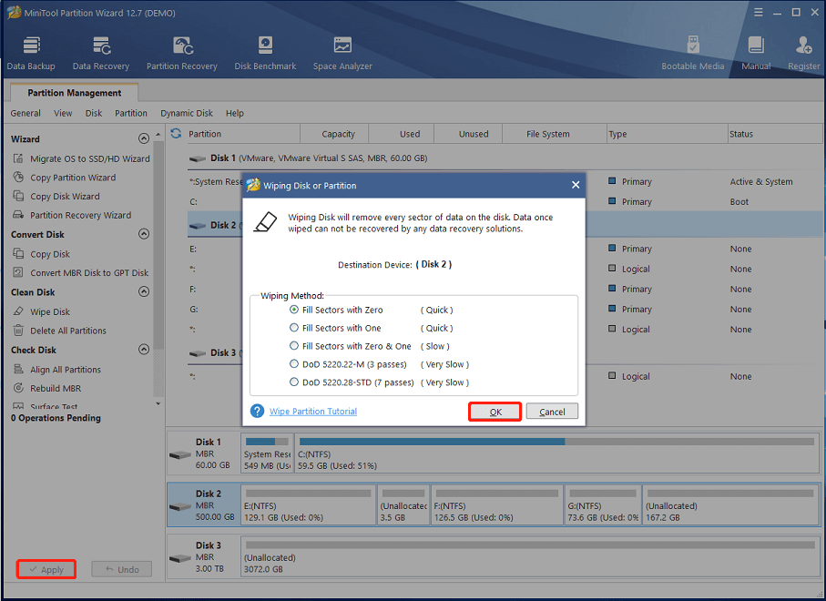This screenshot has width=826, height=601.
Task: Open Partition Recovery from the toolbar
Action: pyautogui.click(x=182, y=53)
